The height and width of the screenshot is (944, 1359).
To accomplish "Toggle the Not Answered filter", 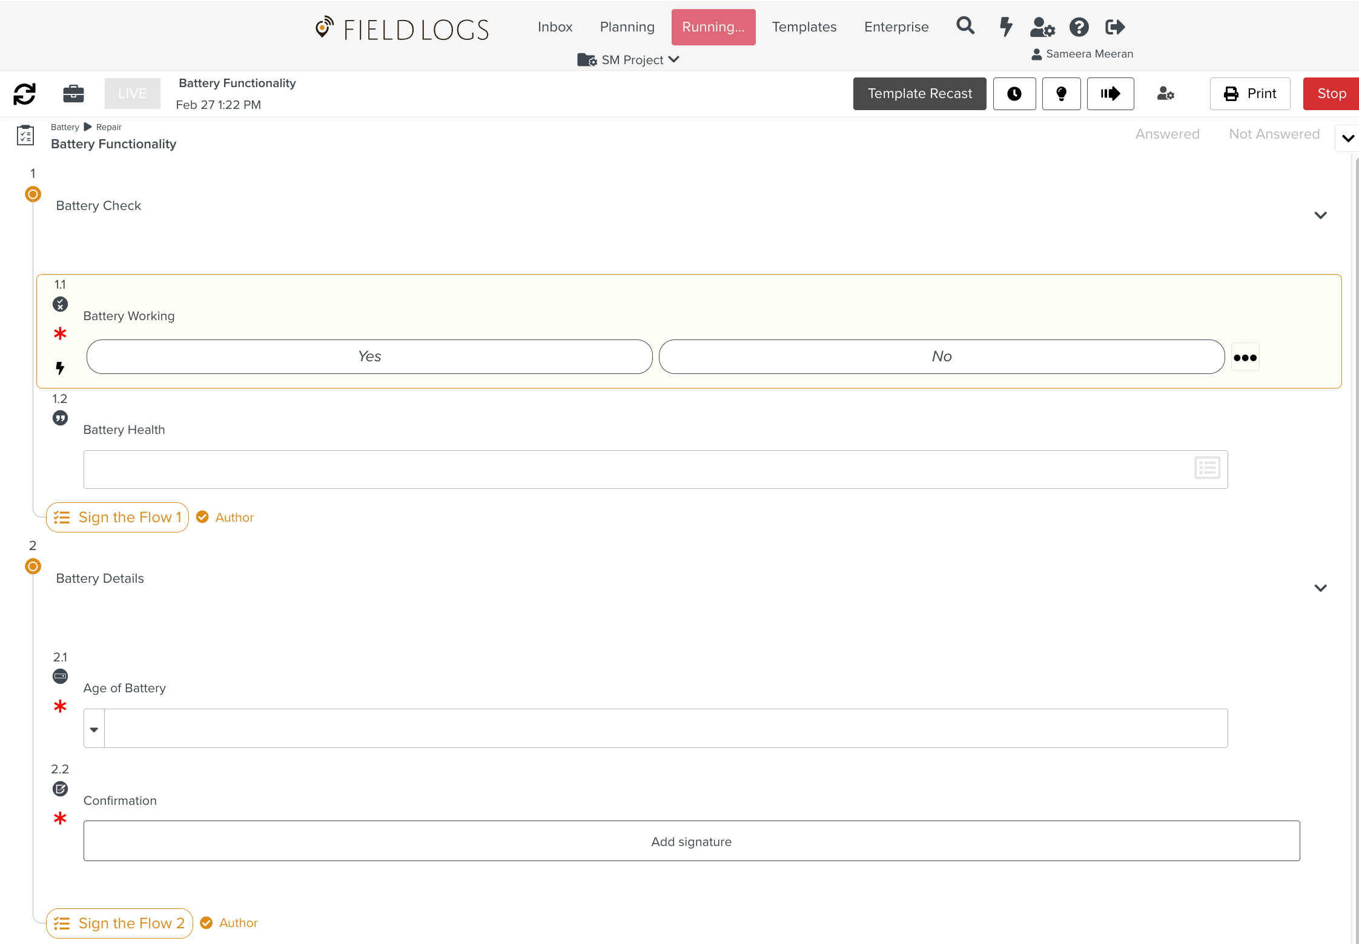I will [1274, 134].
